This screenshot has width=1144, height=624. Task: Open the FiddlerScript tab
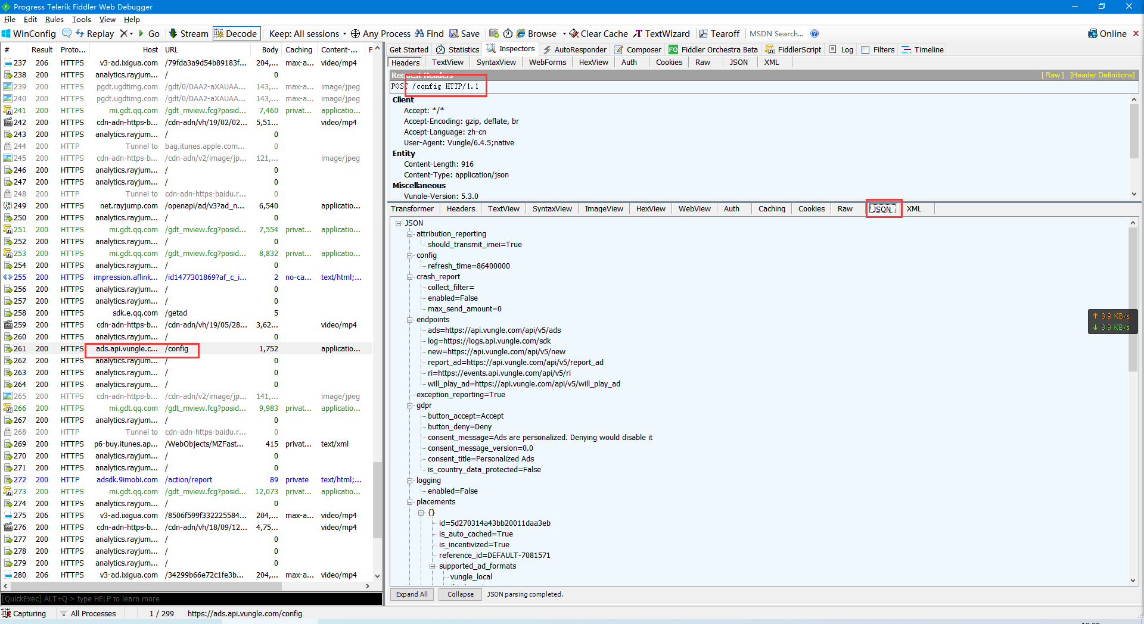click(x=793, y=49)
